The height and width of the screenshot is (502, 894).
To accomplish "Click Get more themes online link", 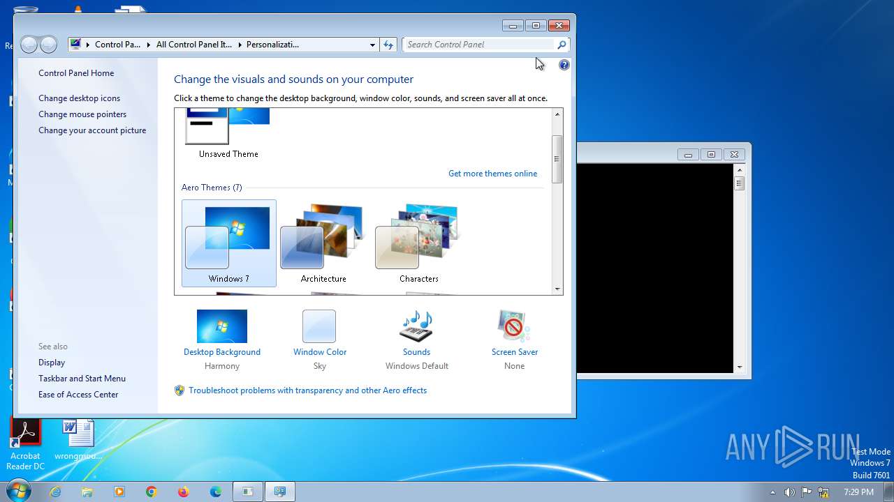I will click(x=492, y=174).
